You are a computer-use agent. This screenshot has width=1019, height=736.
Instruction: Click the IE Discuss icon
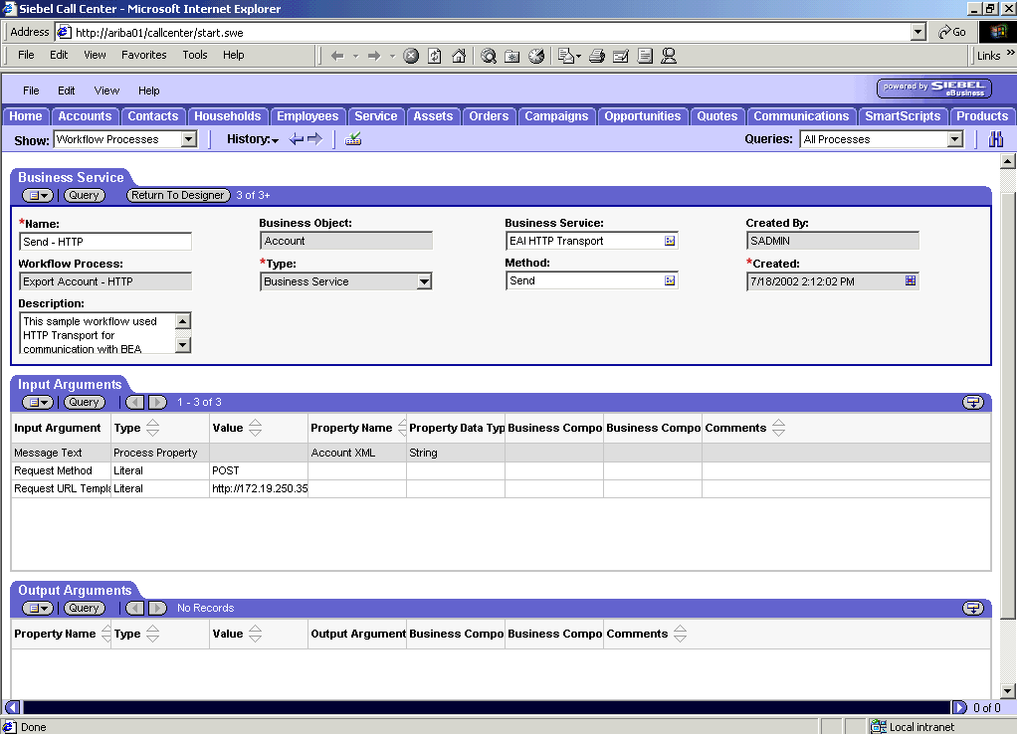[645, 56]
